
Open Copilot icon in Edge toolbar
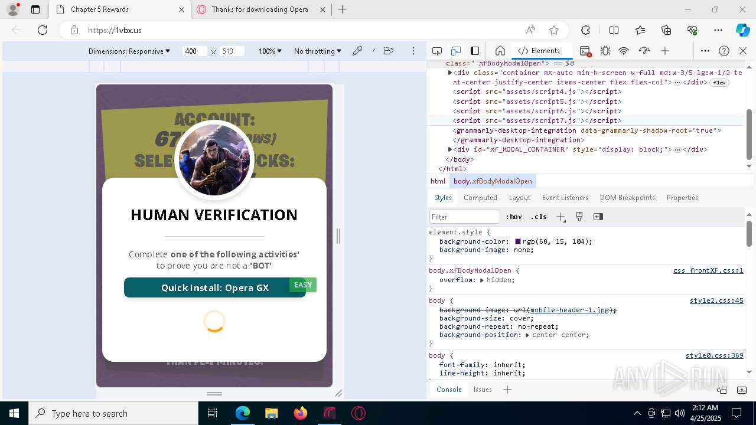pyautogui.click(x=742, y=30)
